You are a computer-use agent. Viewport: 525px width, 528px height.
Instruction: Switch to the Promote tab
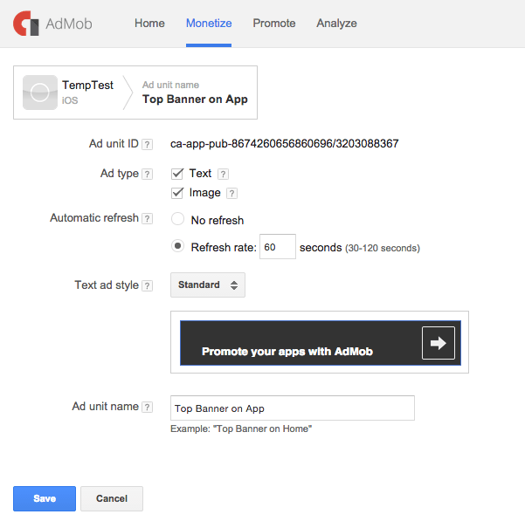(x=274, y=24)
